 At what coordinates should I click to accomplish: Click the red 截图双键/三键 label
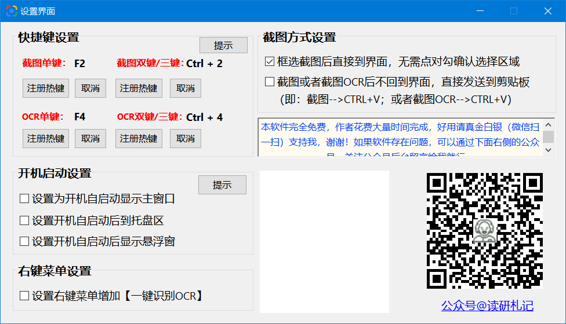[151, 63]
